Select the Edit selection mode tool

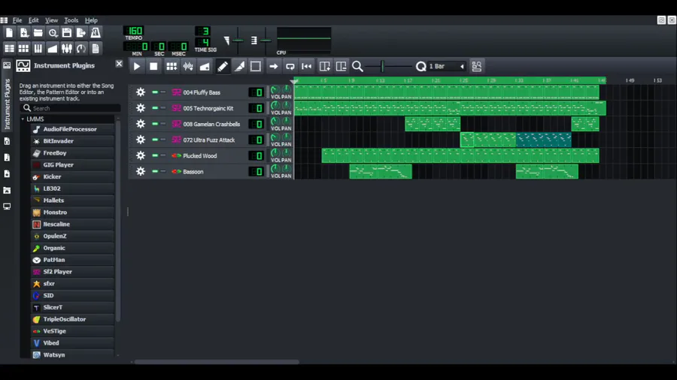pyautogui.click(x=256, y=66)
